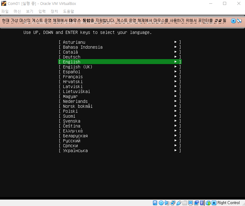Choose Lietuviškai language

pos(120,91)
